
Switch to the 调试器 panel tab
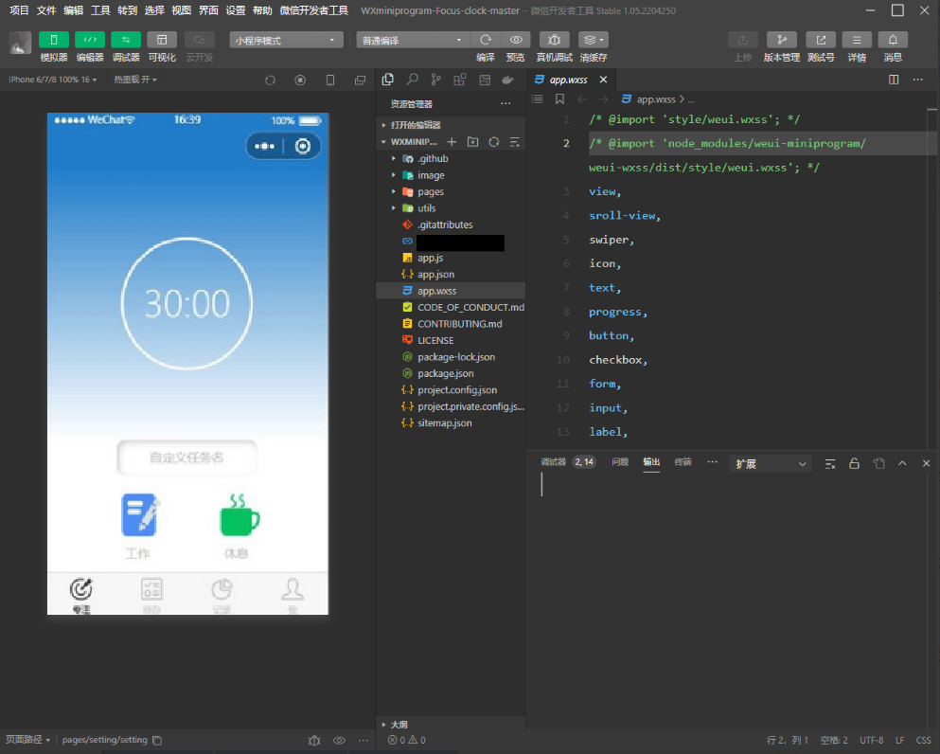point(553,461)
